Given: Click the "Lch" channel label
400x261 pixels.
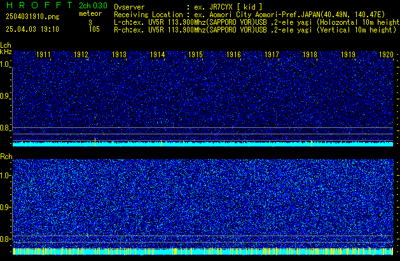Looking at the screenshot, I should pyautogui.click(x=6, y=45).
